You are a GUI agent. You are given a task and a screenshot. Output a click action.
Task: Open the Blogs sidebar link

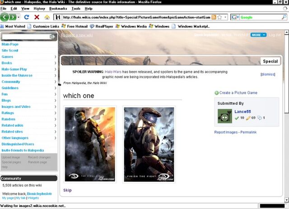(x=6, y=101)
